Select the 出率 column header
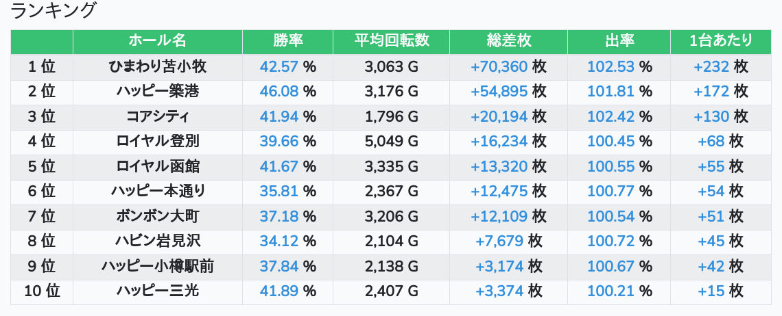The height and width of the screenshot is (316, 782). pyautogui.click(x=619, y=41)
